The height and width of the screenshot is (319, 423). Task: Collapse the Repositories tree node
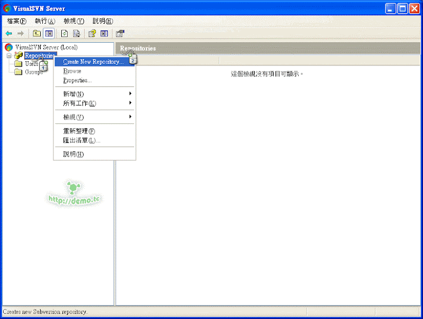tap(9, 56)
